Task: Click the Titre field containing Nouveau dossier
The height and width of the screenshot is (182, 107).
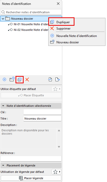Action: (42, 119)
